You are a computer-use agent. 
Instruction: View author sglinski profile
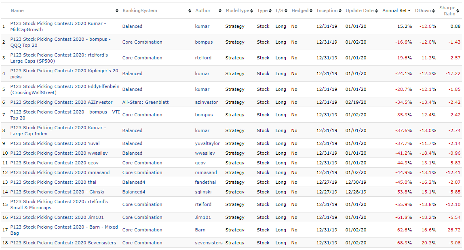[x=203, y=192]
